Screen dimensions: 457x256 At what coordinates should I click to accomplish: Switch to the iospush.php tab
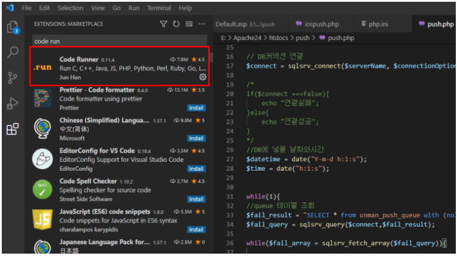tap(321, 24)
